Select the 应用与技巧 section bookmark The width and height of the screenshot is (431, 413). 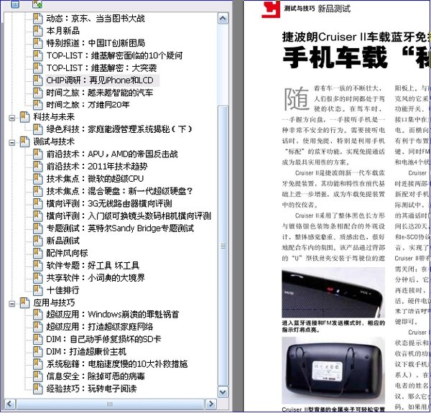pyautogui.click(x=54, y=303)
